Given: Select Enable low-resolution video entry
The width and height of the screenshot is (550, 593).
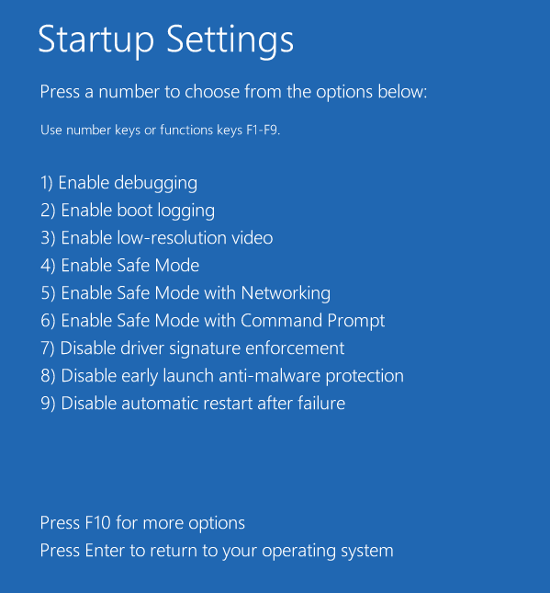Looking at the screenshot, I should click(156, 238).
